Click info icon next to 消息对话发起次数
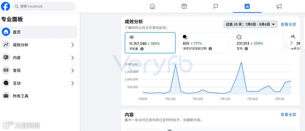The width and height of the screenshot is (305, 131). click(210, 49)
